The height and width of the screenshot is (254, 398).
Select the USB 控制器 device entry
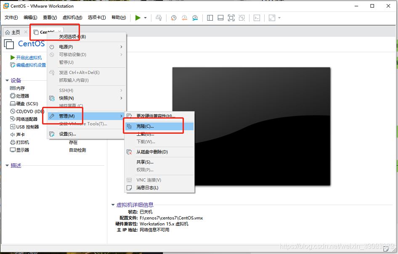point(25,127)
